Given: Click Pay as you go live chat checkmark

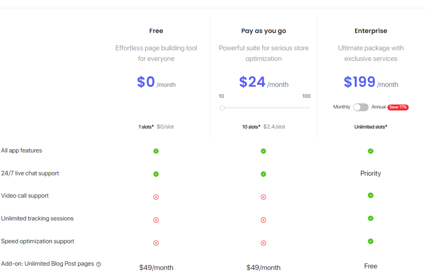Looking at the screenshot, I should [263, 174].
